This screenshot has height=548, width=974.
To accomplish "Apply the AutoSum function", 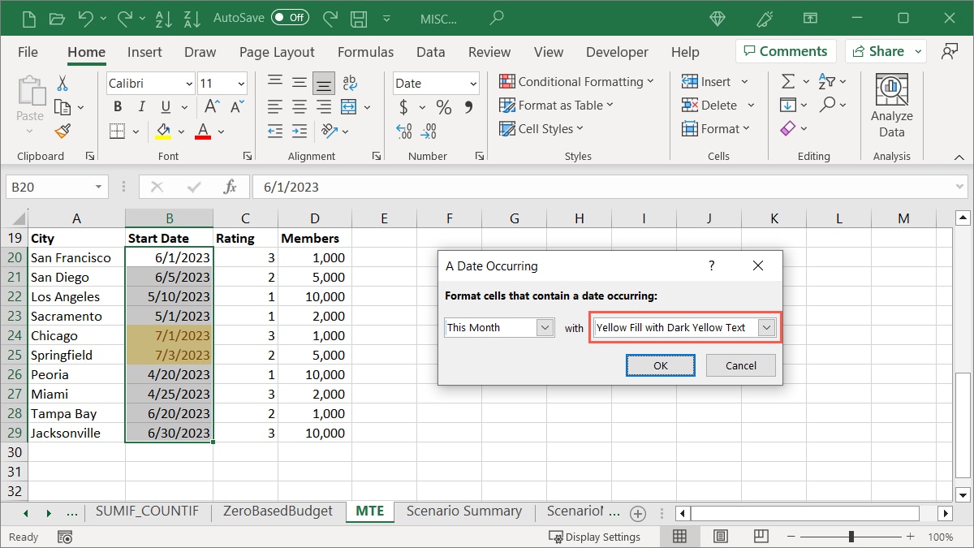I will click(x=789, y=81).
